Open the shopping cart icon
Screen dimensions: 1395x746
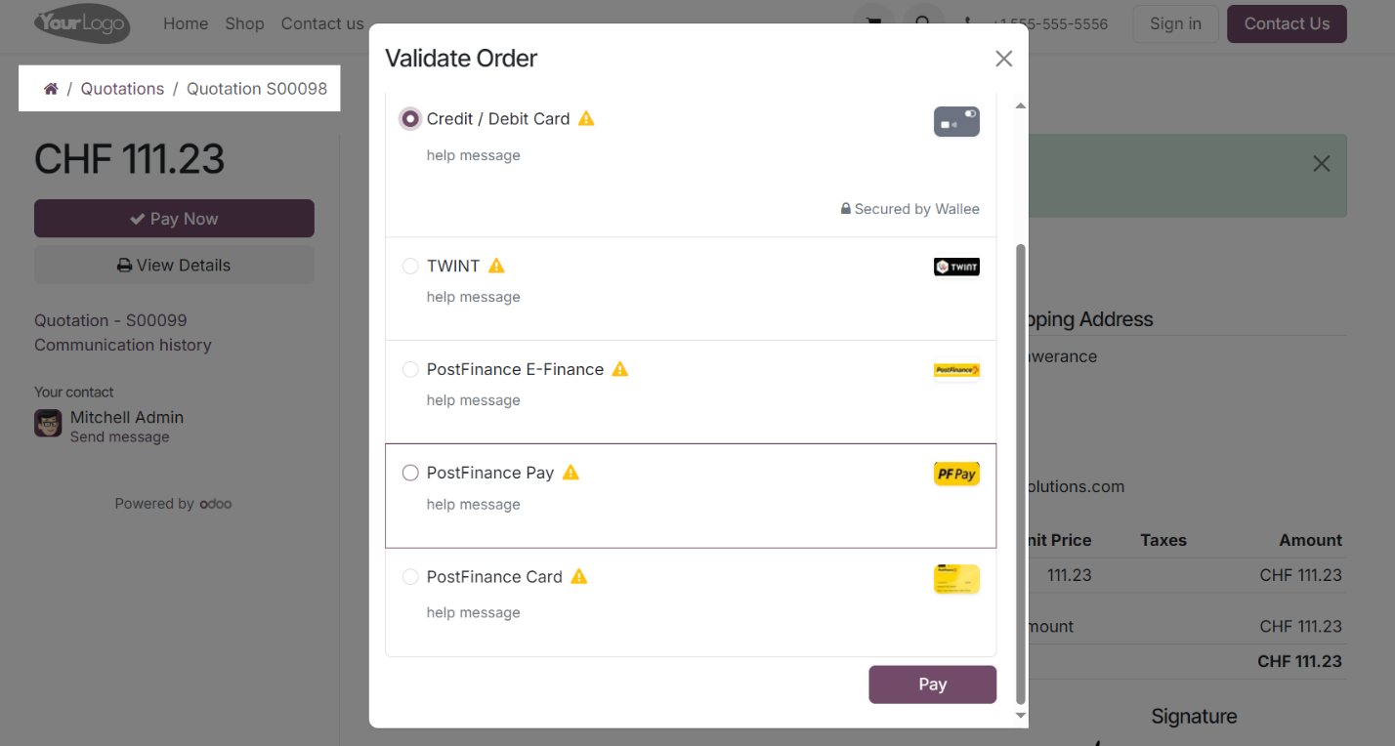tap(872, 23)
